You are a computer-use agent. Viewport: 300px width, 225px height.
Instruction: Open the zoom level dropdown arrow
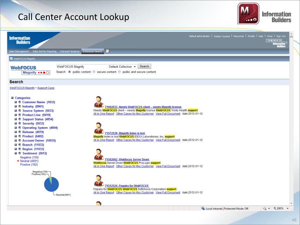pyautogui.click(x=287, y=209)
